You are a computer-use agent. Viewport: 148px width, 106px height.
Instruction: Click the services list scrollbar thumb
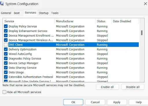pos(142,33)
